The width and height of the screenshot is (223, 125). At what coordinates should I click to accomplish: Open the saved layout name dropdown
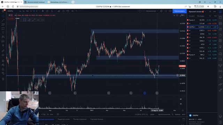[151, 11]
